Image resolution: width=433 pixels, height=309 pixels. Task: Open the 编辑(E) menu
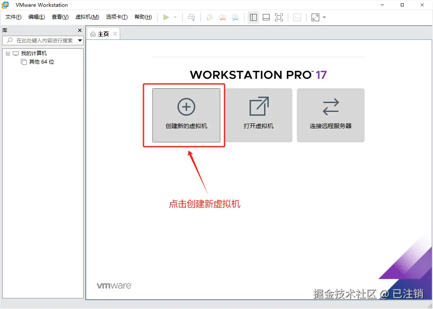pos(37,17)
